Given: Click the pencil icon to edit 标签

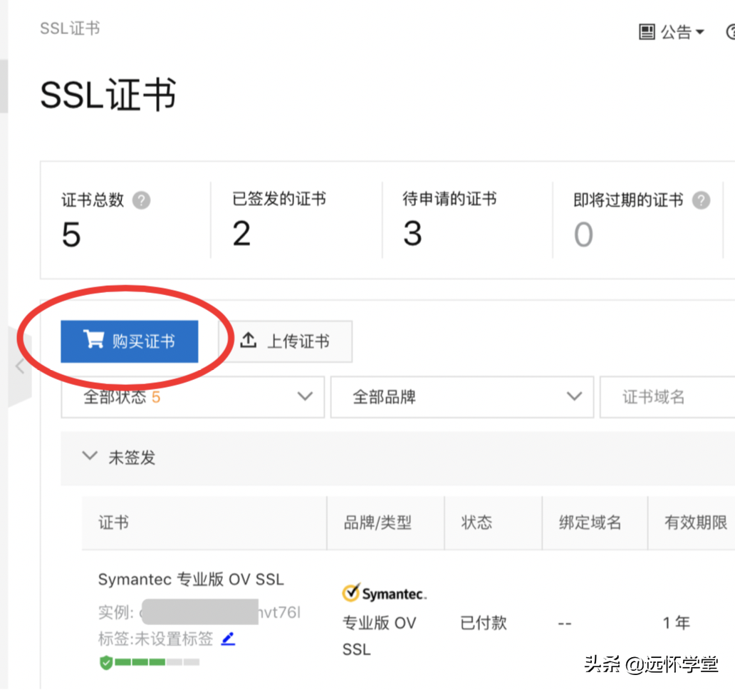Looking at the screenshot, I should [228, 639].
